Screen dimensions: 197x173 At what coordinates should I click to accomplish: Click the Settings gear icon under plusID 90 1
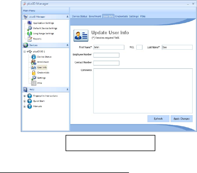click(x=34, y=78)
